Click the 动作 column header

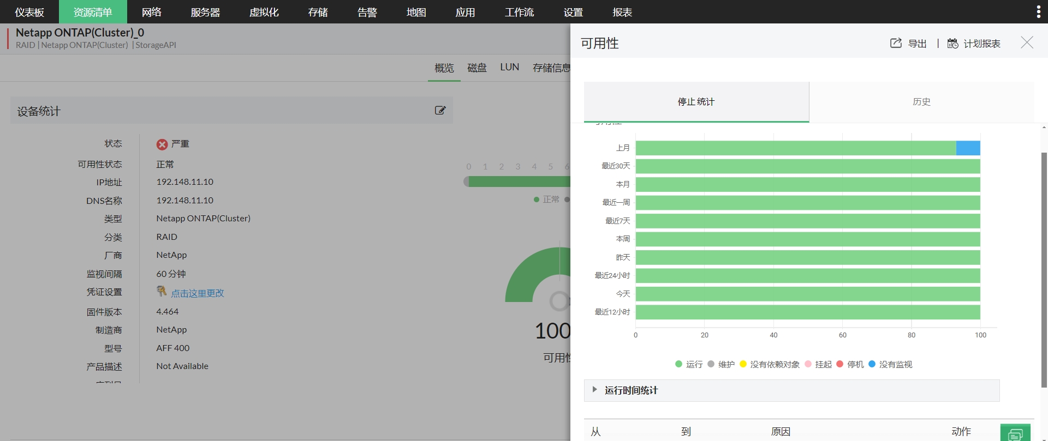tap(961, 432)
